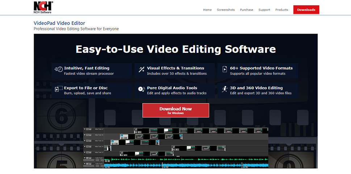Image resolution: width=351 pixels, height=174 pixels.
Task: Click the Intuitive, Fast Editing heading
Action: click(x=87, y=68)
